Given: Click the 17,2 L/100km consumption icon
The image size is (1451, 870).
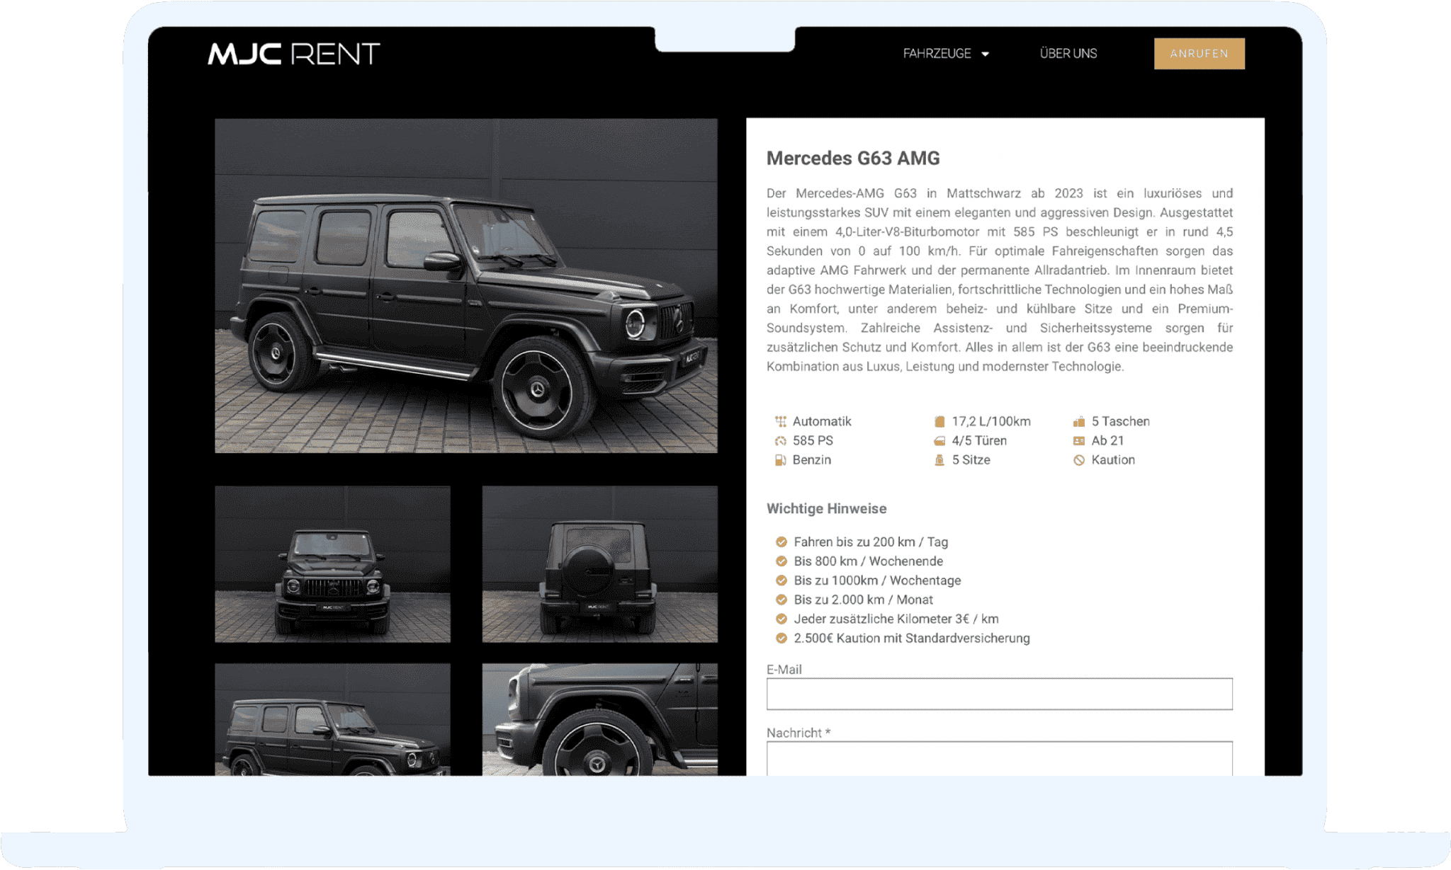Looking at the screenshot, I should click(x=939, y=421).
